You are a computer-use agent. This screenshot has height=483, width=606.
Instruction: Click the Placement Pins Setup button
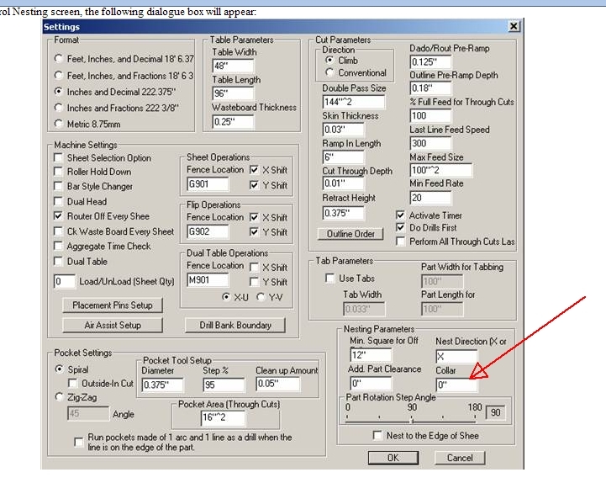(112, 305)
